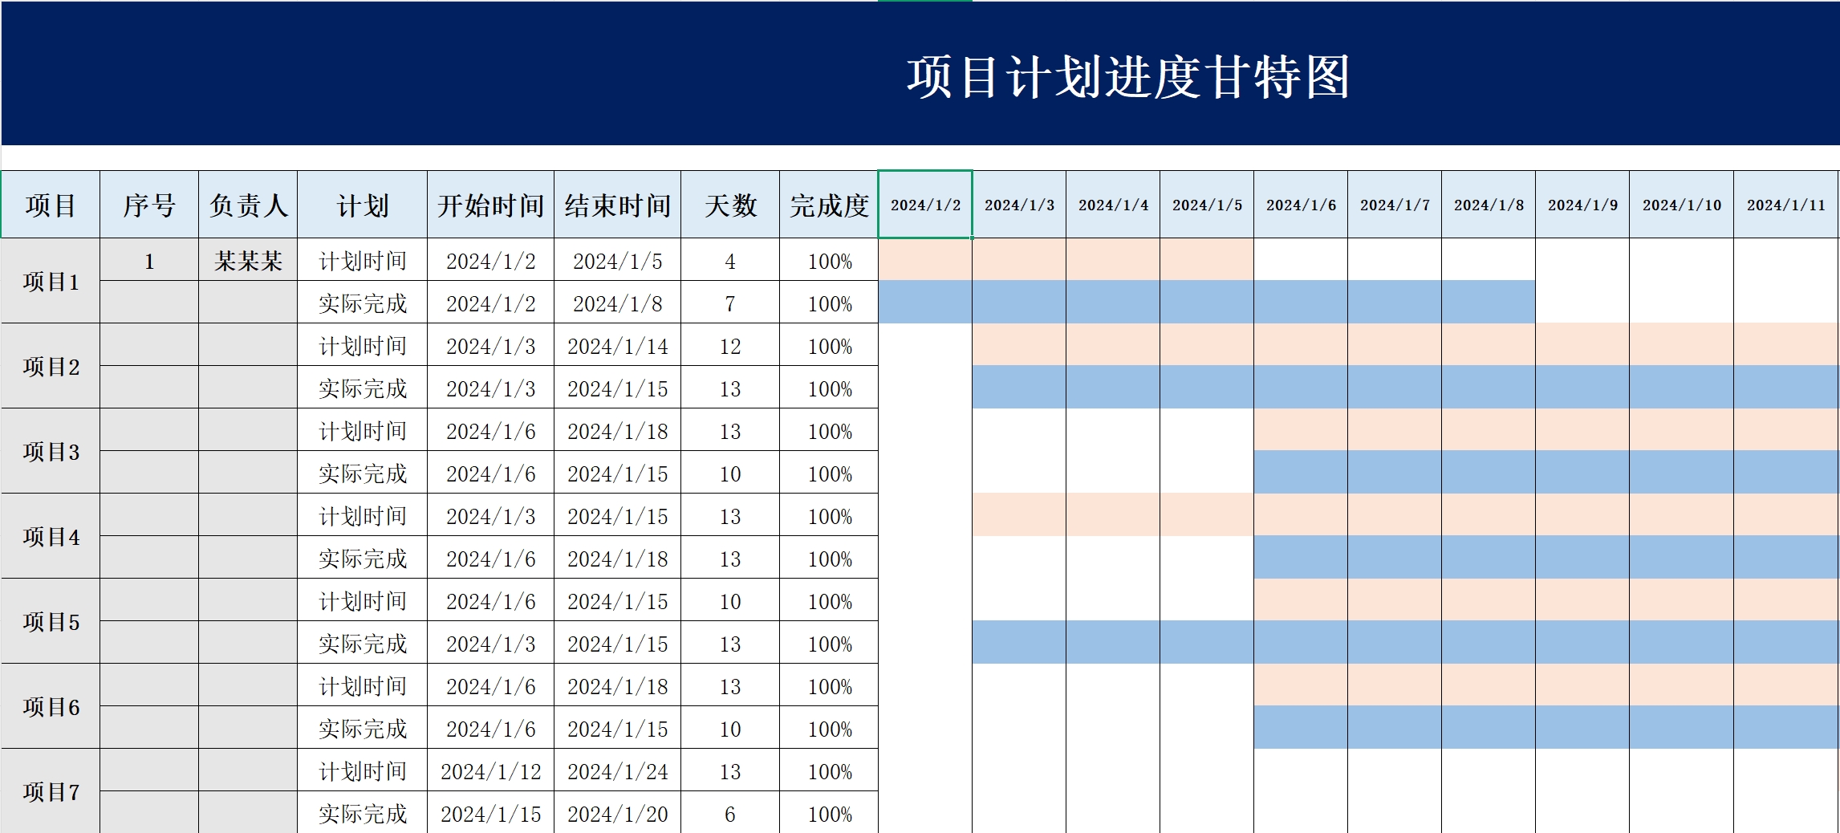Select the 2024/1/5 date header cell
1840x833 pixels.
(x=1207, y=205)
